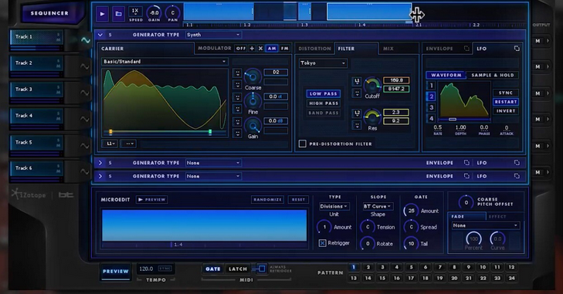Collapse the first generator section
This screenshot has width=563, height=294.
(x=100, y=35)
